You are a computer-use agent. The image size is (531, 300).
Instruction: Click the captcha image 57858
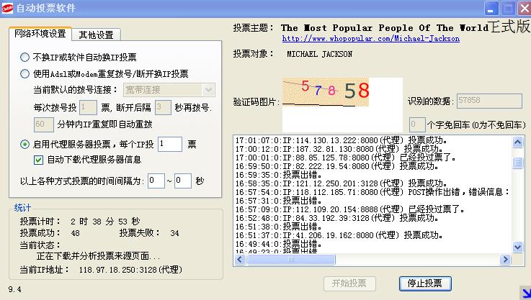(326, 92)
